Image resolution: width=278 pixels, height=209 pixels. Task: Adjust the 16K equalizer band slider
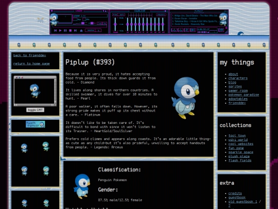click(163, 24)
